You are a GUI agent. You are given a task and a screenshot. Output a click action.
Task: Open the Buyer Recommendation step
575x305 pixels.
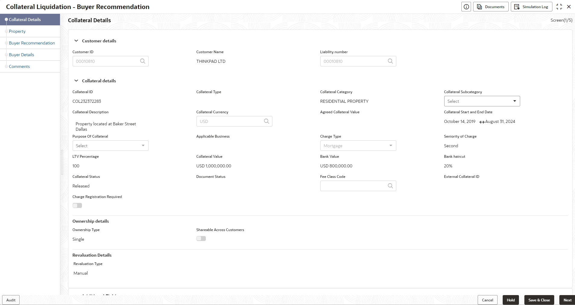(32, 43)
